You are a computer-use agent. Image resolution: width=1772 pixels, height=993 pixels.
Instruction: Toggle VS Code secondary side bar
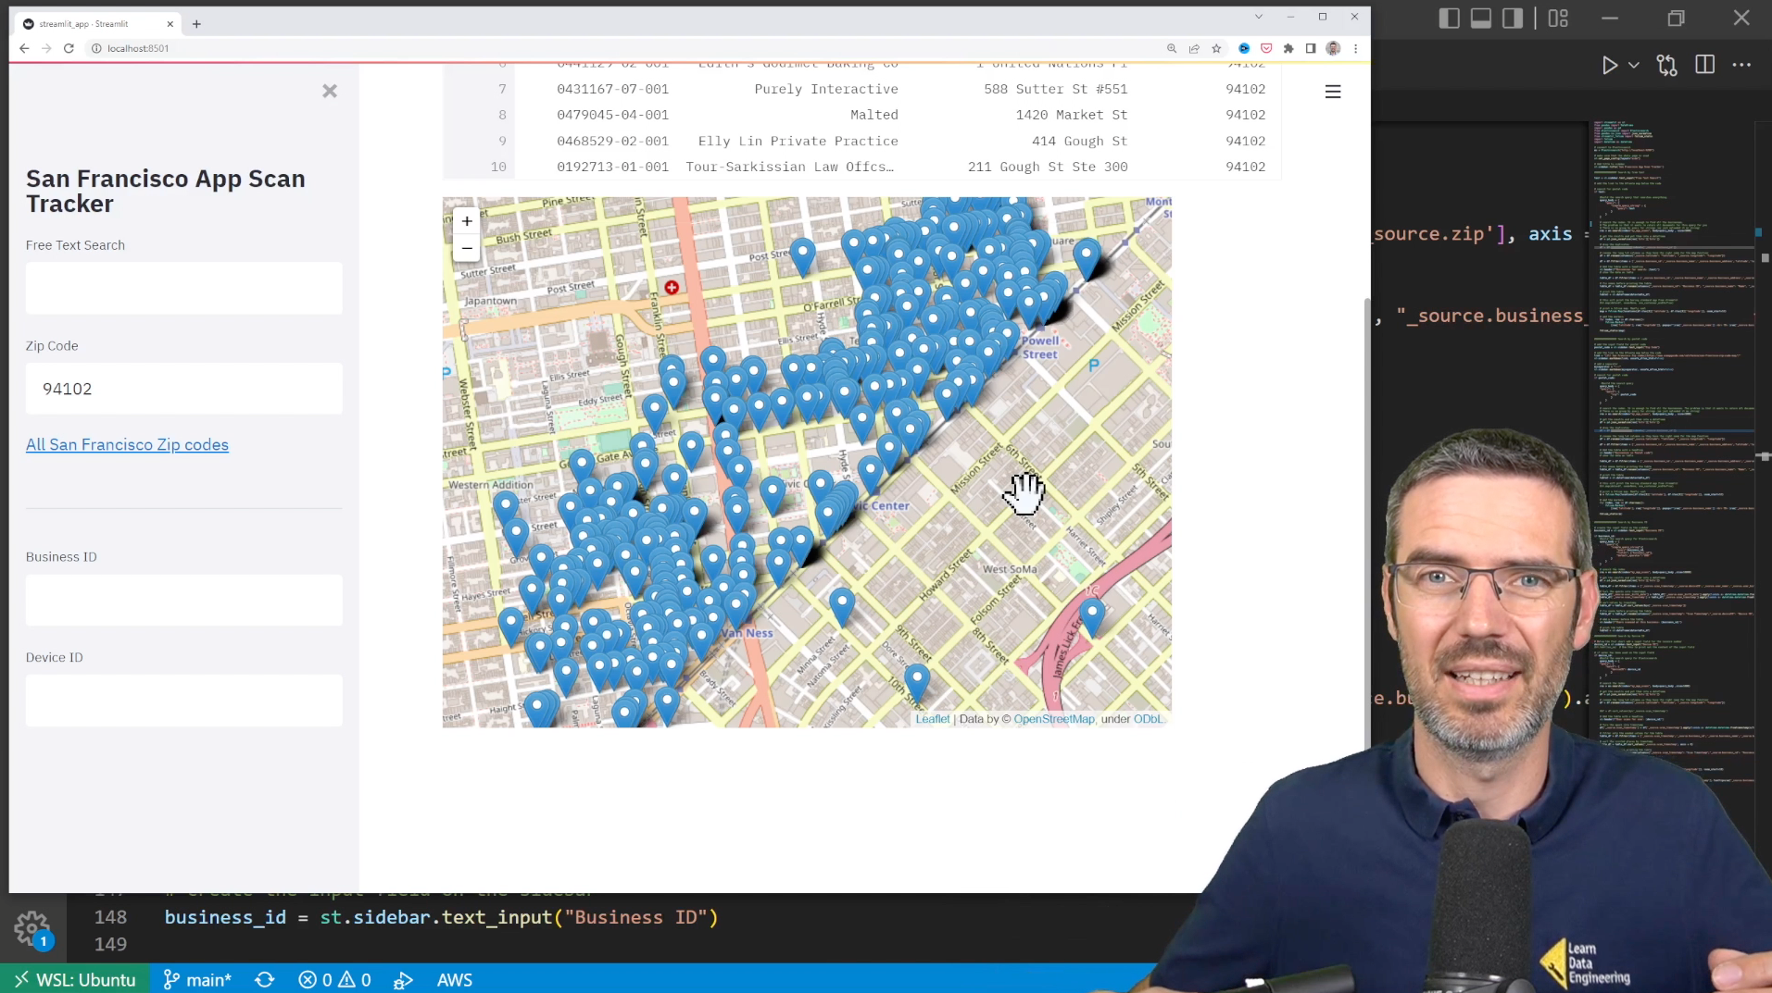[x=1513, y=18]
